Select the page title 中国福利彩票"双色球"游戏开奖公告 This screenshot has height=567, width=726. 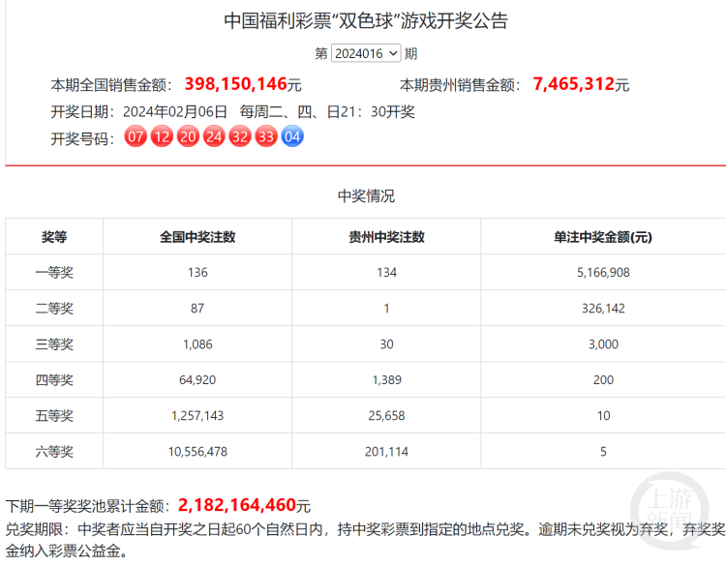366,21
